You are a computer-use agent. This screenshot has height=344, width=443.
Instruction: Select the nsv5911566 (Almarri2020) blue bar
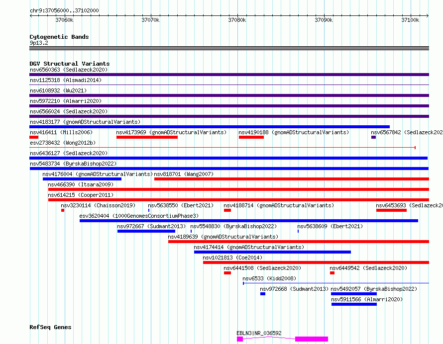click(x=354, y=304)
